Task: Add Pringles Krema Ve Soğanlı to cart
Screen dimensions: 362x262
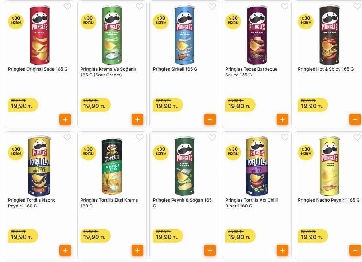Action: 137,119
